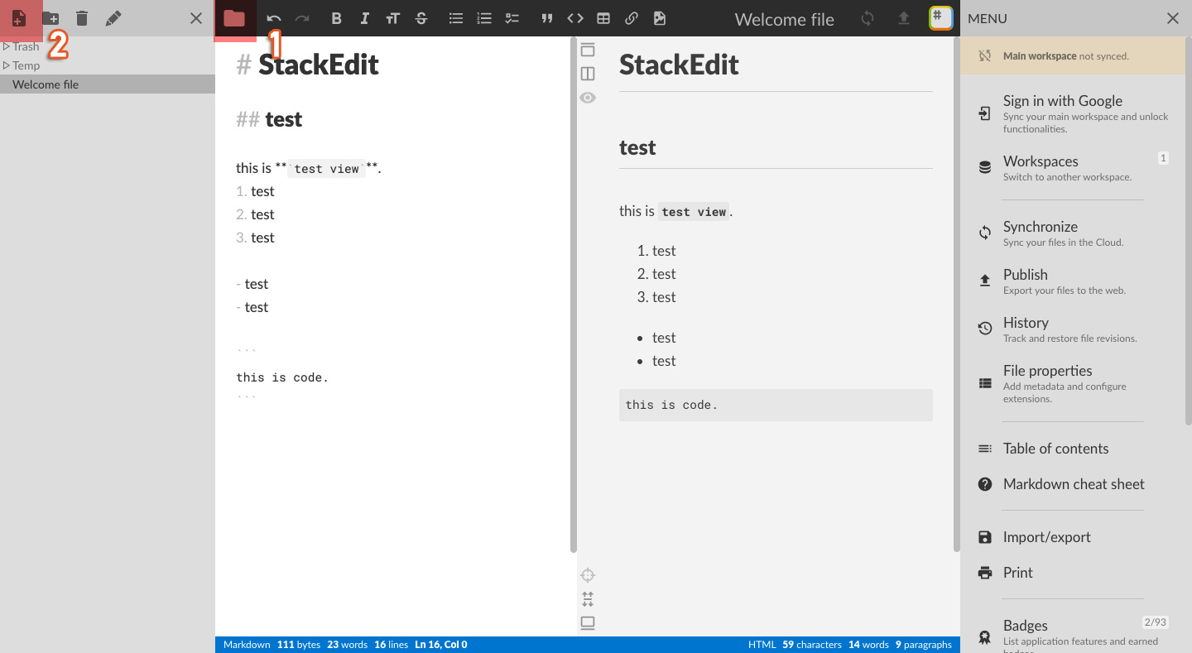
Task: Click the "## test" heading in editor
Action: point(269,119)
